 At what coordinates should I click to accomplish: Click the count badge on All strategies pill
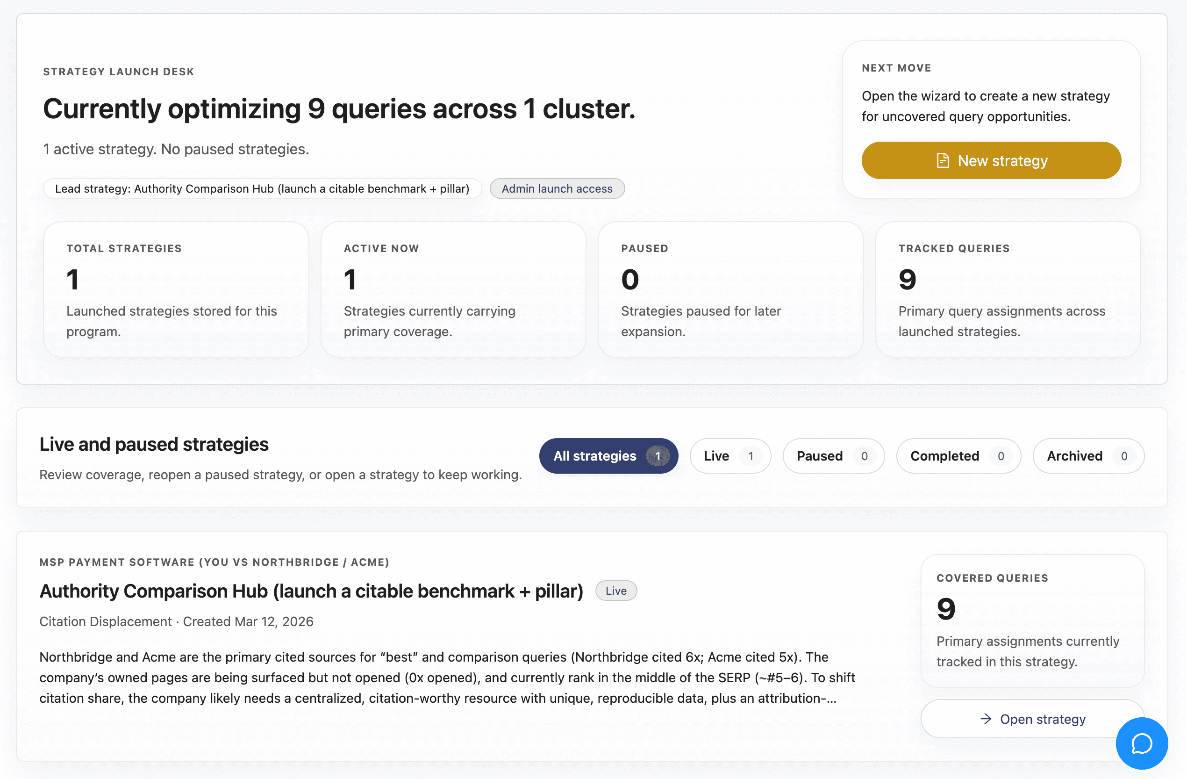pyautogui.click(x=658, y=455)
